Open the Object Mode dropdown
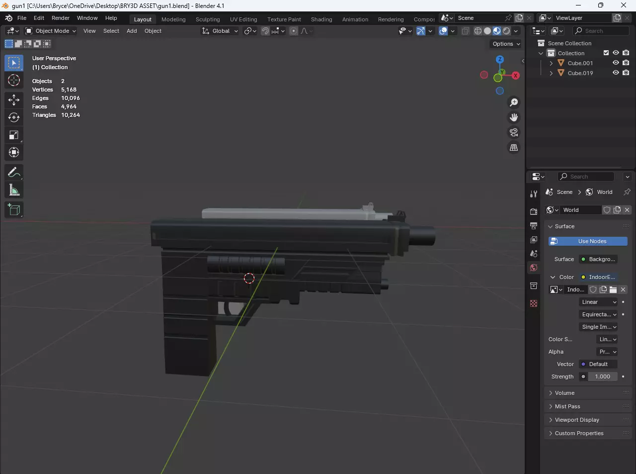Viewport: 636px width, 474px height. coord(51,31)
